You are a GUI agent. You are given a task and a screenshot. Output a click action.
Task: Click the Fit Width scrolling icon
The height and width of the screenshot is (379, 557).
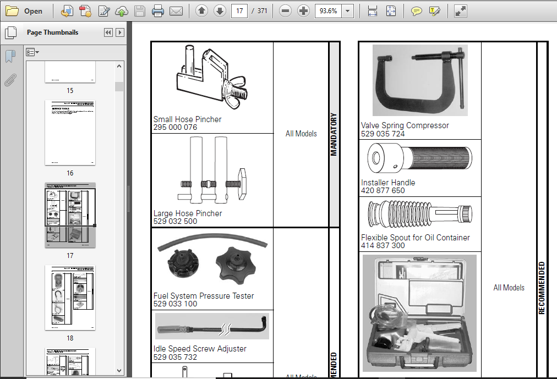[x=372, y=11]
